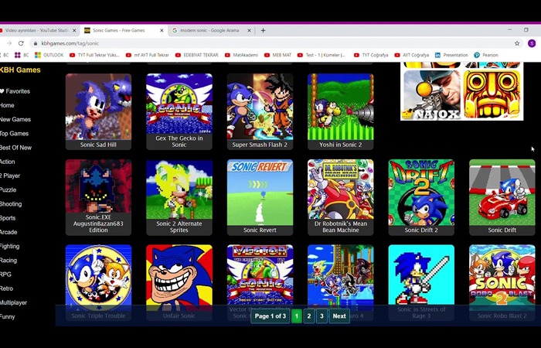Open Best Of New category
The image size is (541, 348).
coord(15,148)
